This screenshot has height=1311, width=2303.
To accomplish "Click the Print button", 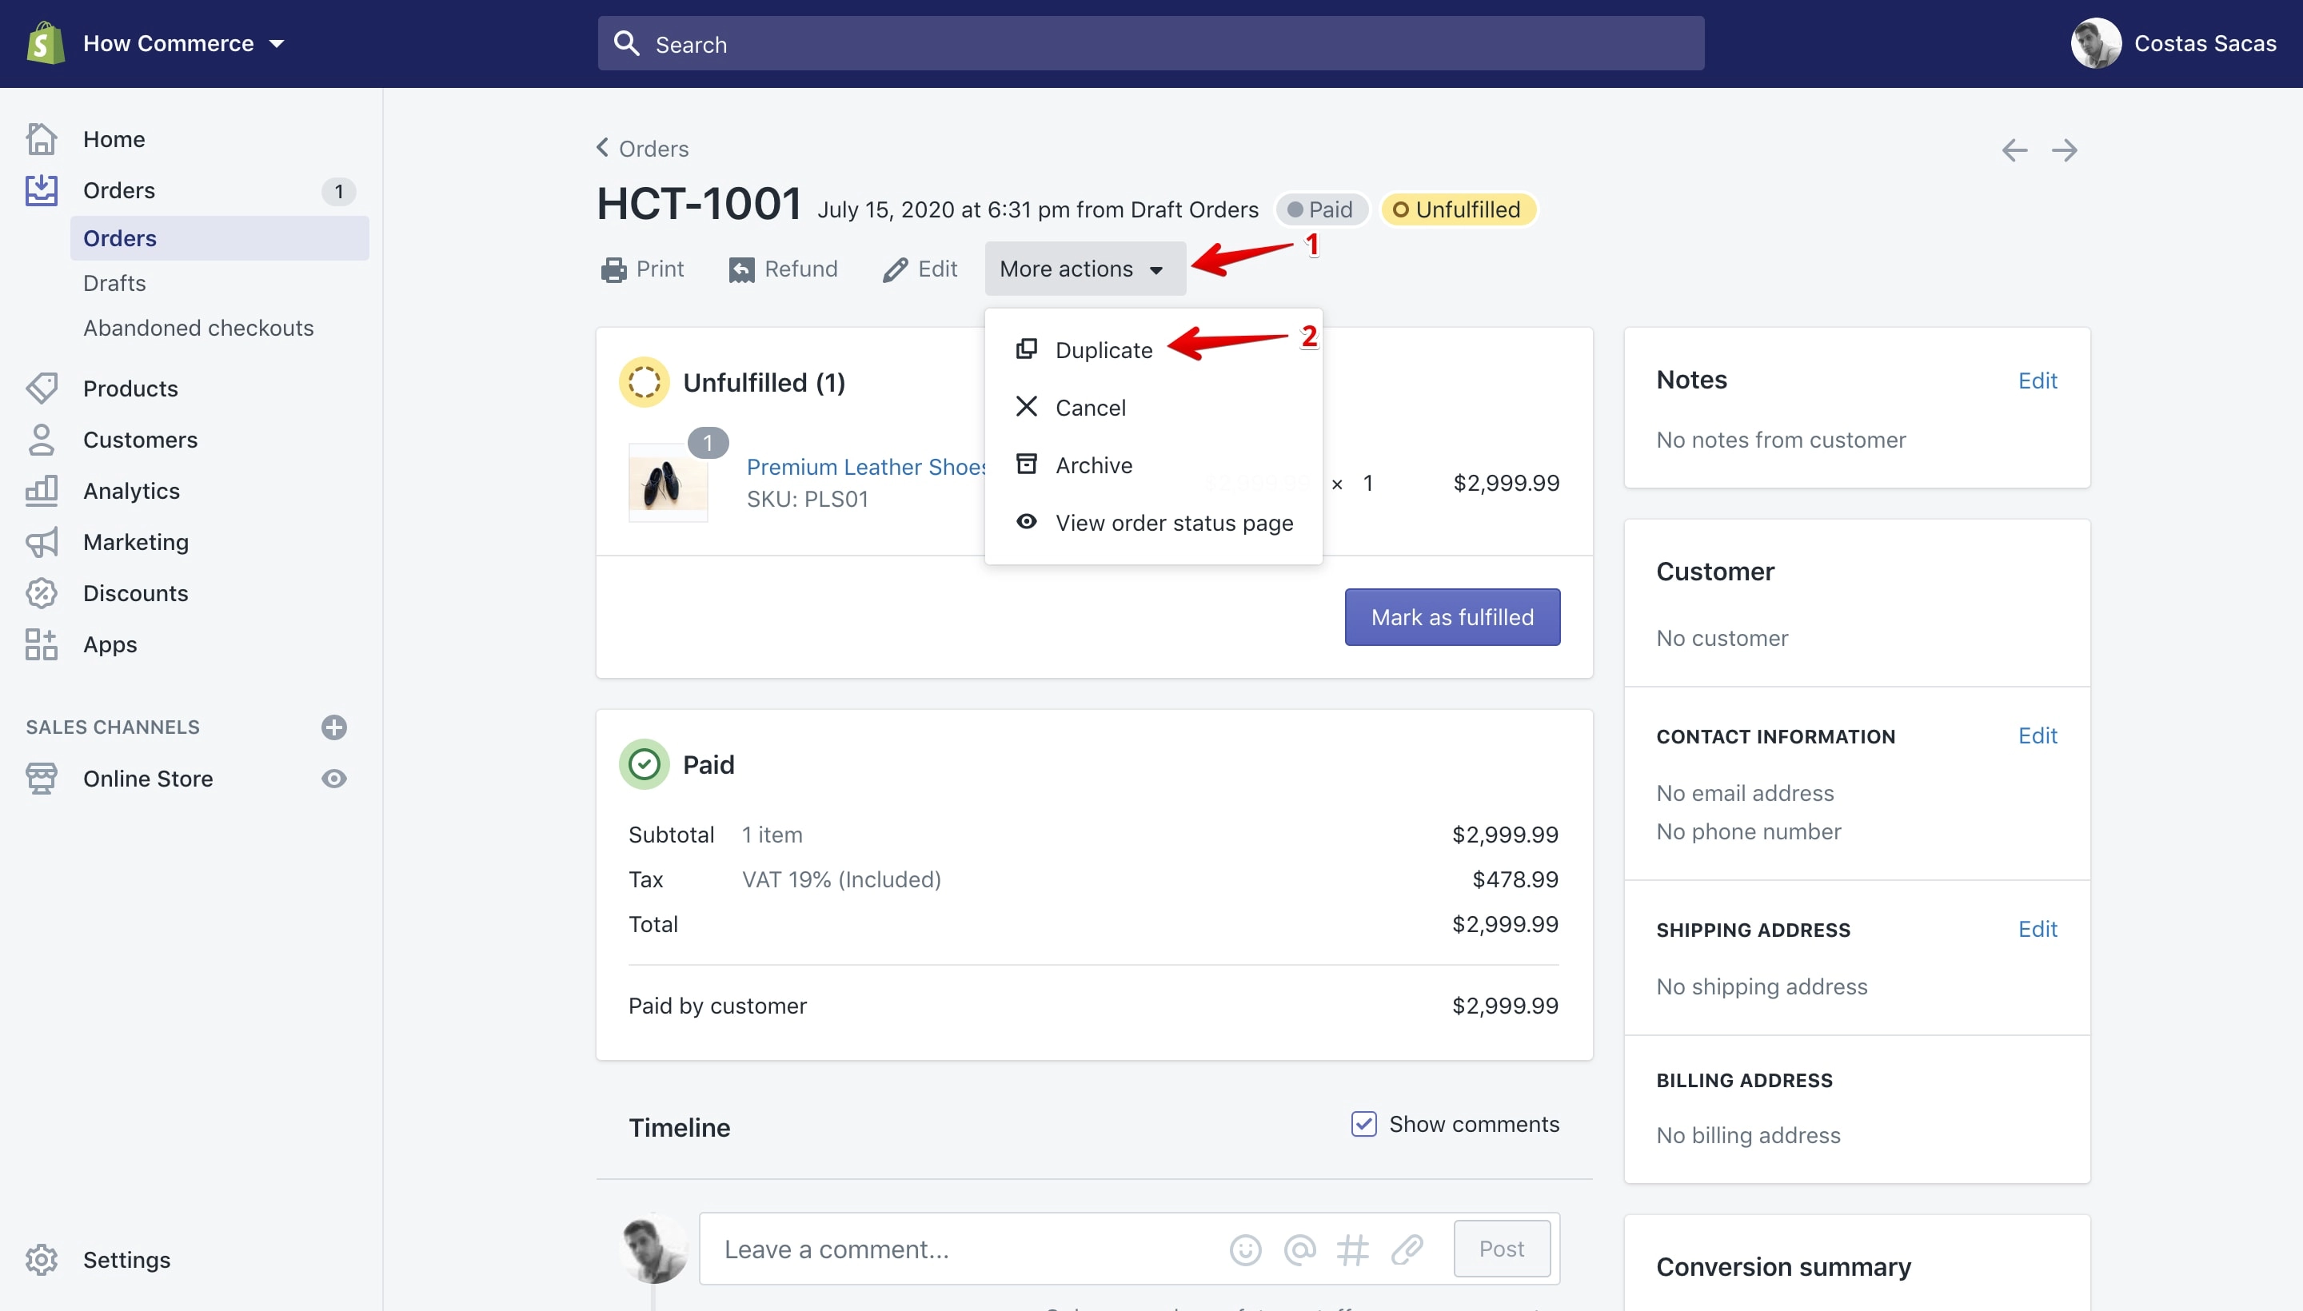I will [x=642, y=269].
